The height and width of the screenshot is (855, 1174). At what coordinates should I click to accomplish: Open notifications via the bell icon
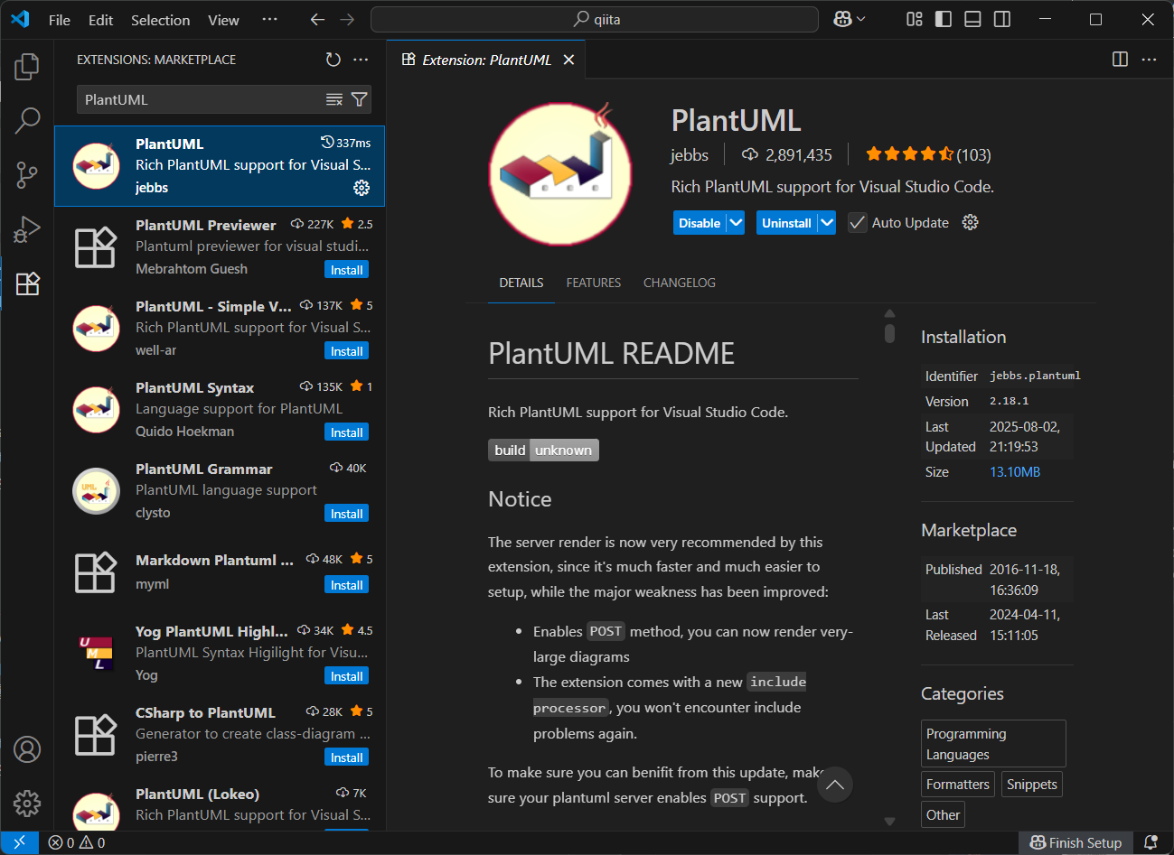[1150, 841]
